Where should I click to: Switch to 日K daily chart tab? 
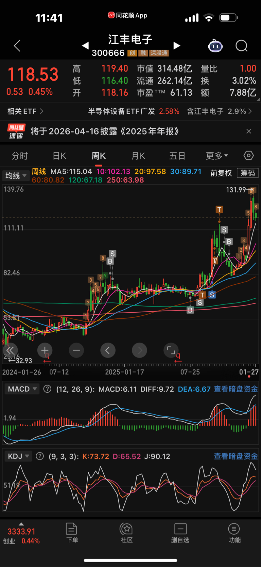click(x=59, y=156)
